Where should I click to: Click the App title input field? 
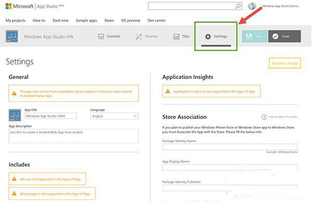[x=50, y=116]
